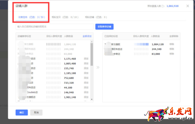The image size is (195, 124).
Task: Click the shop Wangwang name input field
Action: click(x=55, y=27)
